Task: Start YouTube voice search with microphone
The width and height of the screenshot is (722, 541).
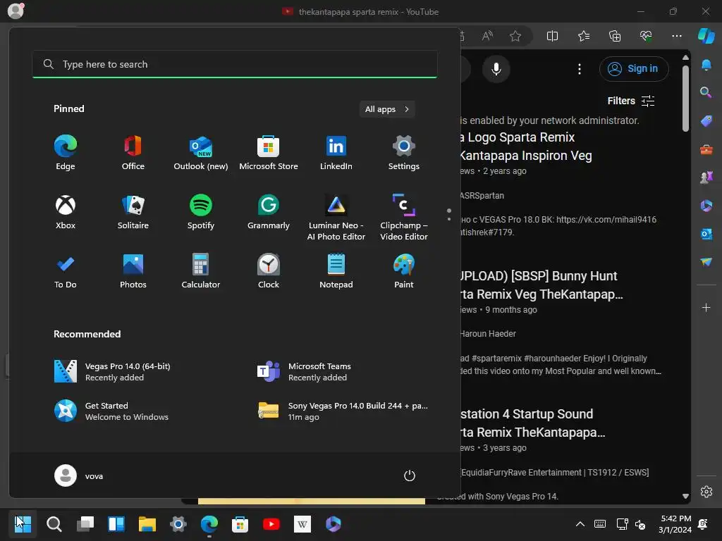Action: (x=496, y=69)
